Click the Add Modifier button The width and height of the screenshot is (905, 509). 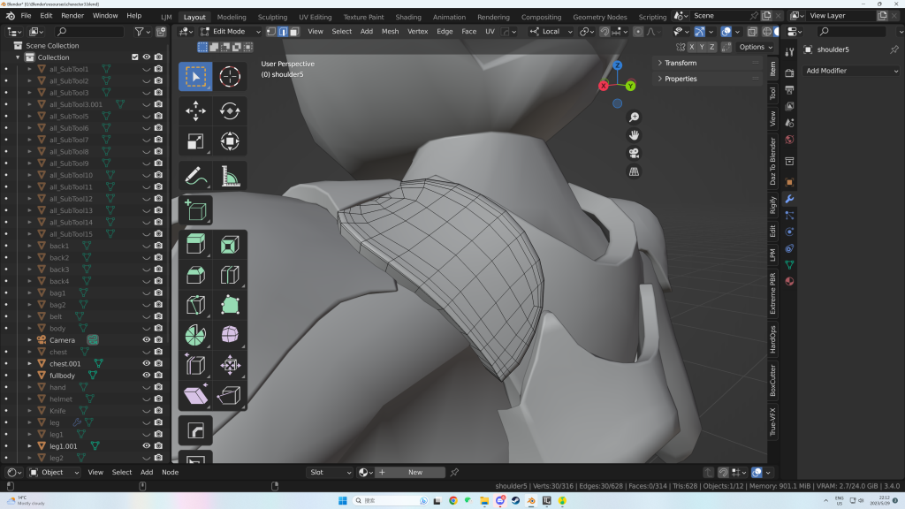point(848,71)
